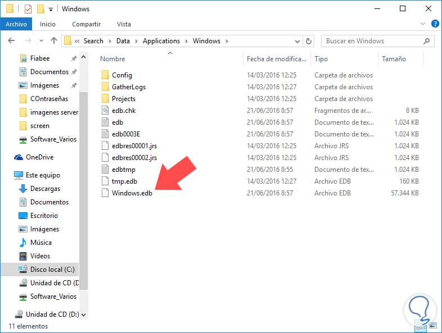This screenshot has height=333, width=442.
Task: Select the edb text document icon
Action: coord(105,122)
